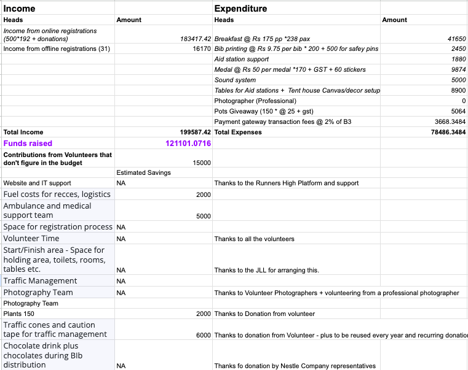This screenshot has height=370, width=468.
Task: Click the purple Funds raised label
Action: coord(28,144)
